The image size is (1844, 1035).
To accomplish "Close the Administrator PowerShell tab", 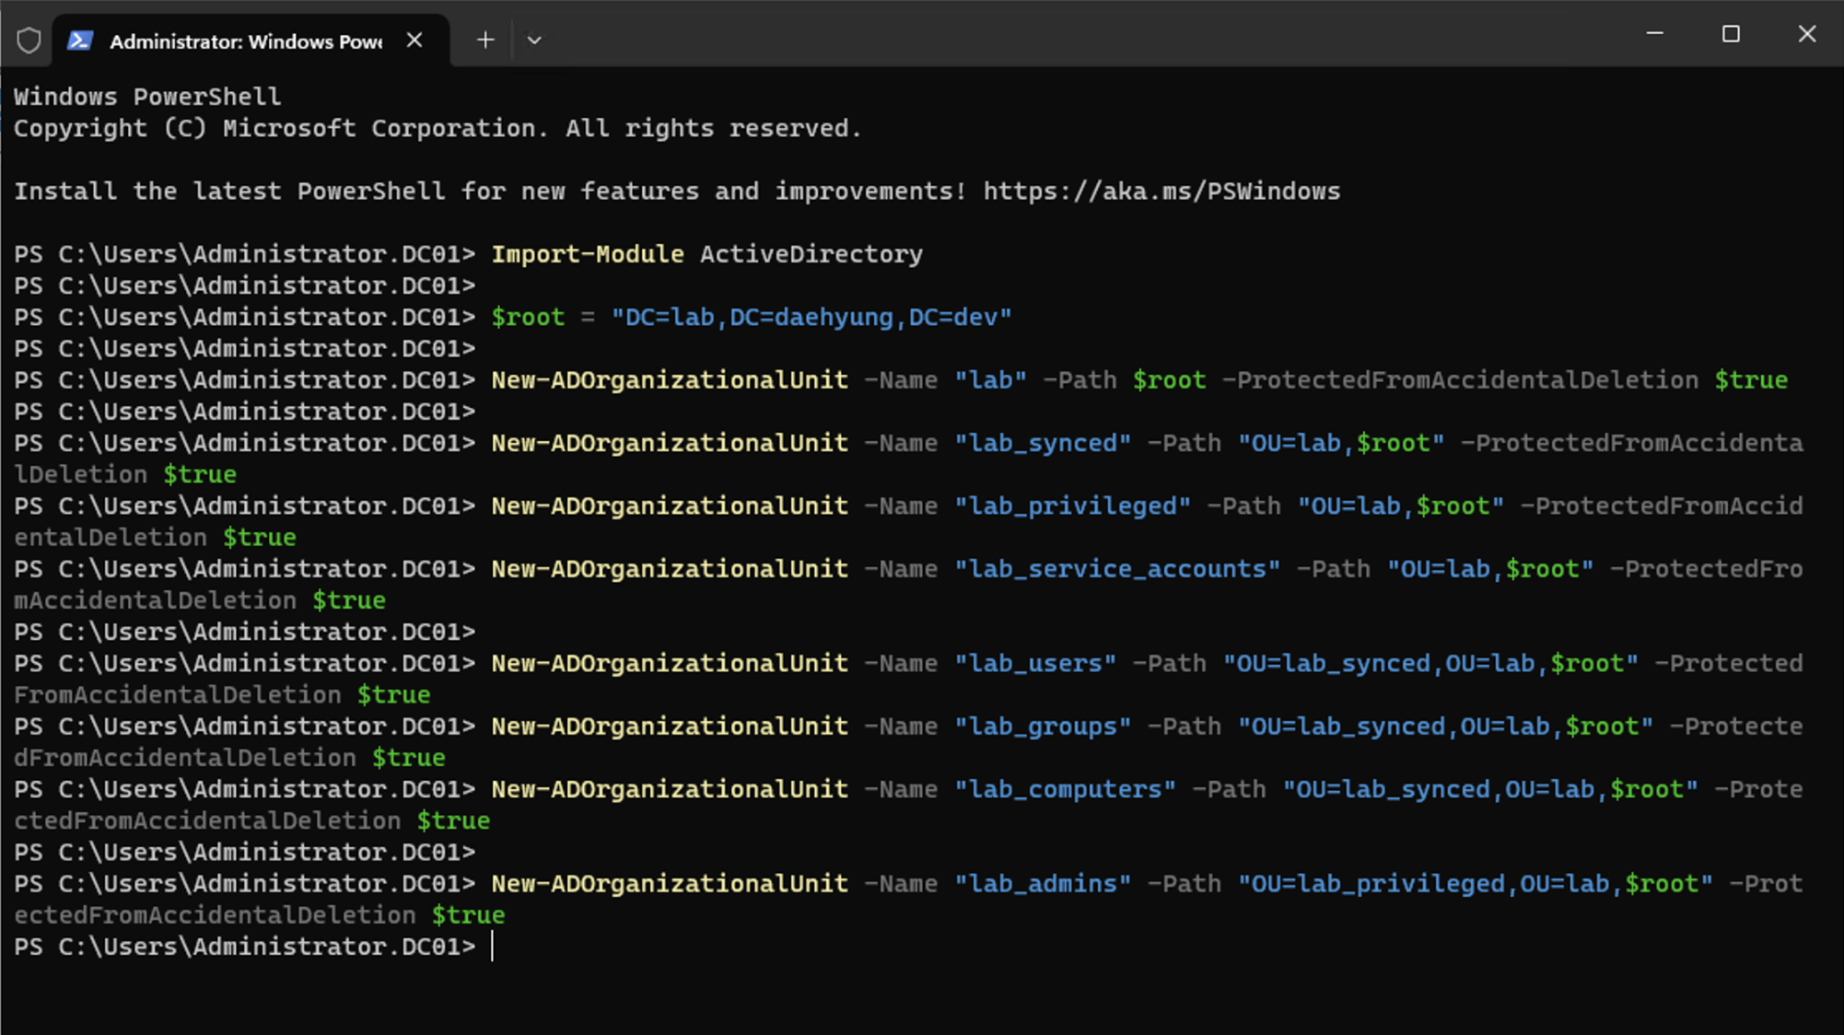I will coord(414,41).
